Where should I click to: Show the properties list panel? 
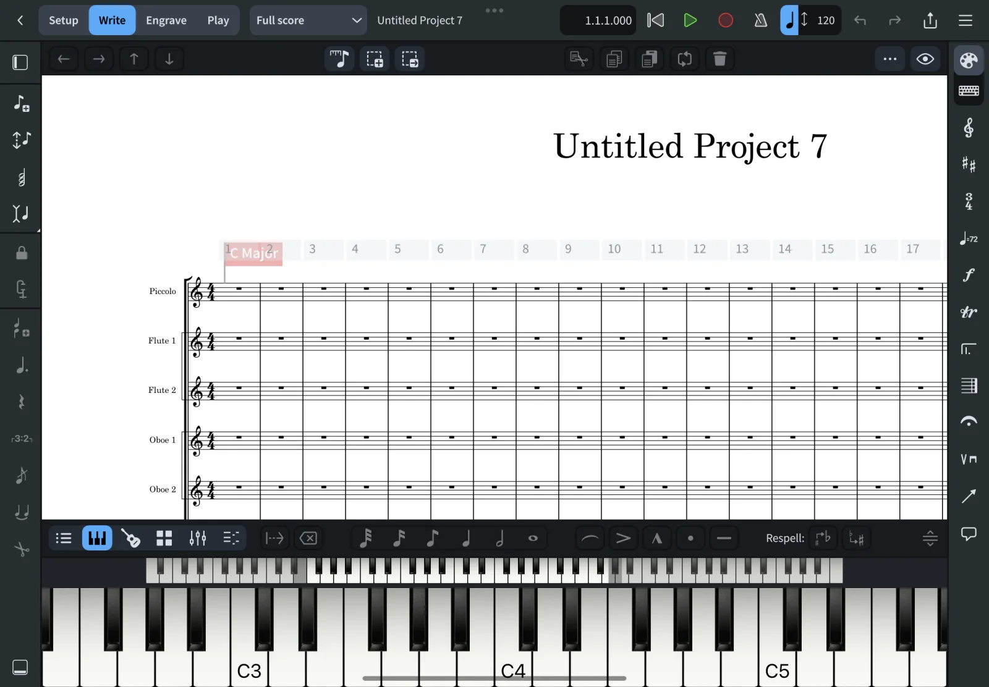[64, 538]
